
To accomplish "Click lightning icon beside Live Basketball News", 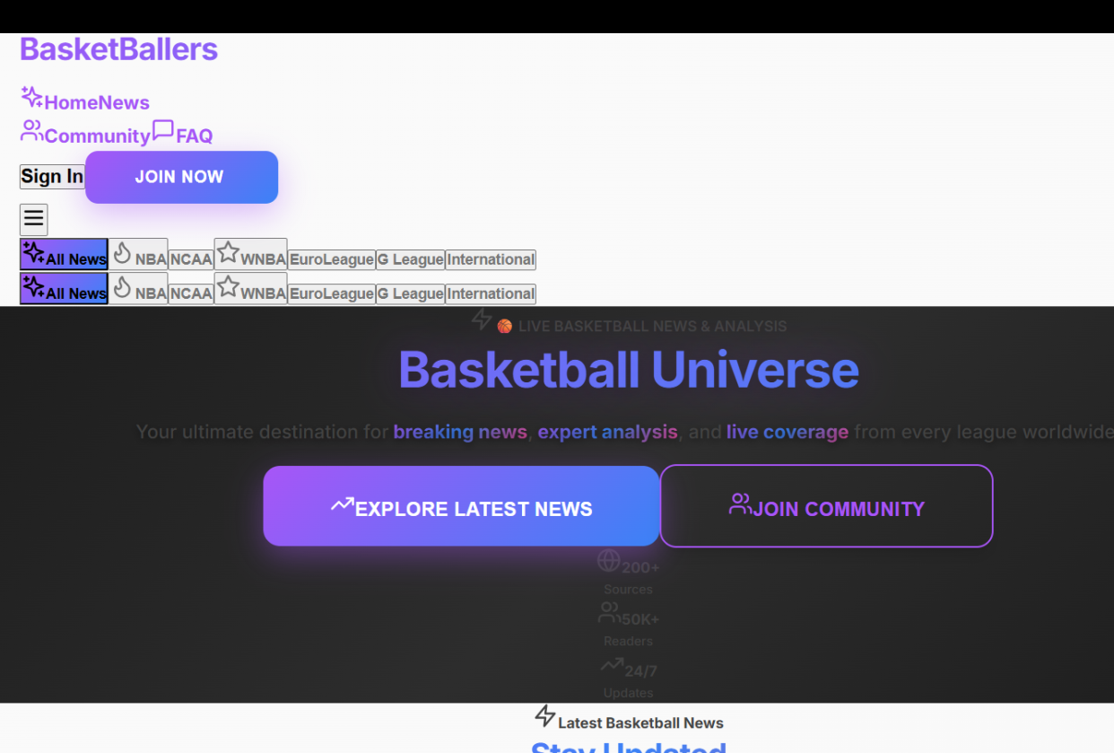I will click(482, 319).
